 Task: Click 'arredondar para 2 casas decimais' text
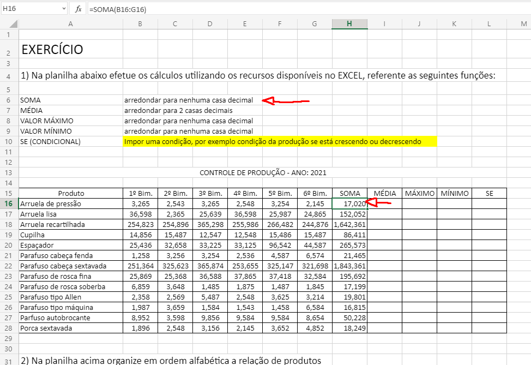pos(178,111)
